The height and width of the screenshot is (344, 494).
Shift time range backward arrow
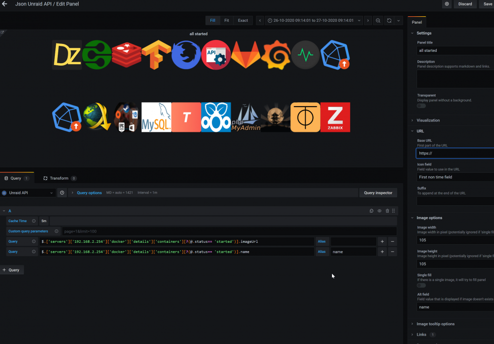point(260,20)
